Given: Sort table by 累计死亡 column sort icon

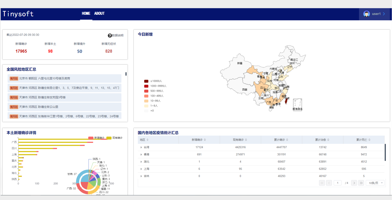Looking at the screenshot, I should pyautogui.click(x=369, y=140).
